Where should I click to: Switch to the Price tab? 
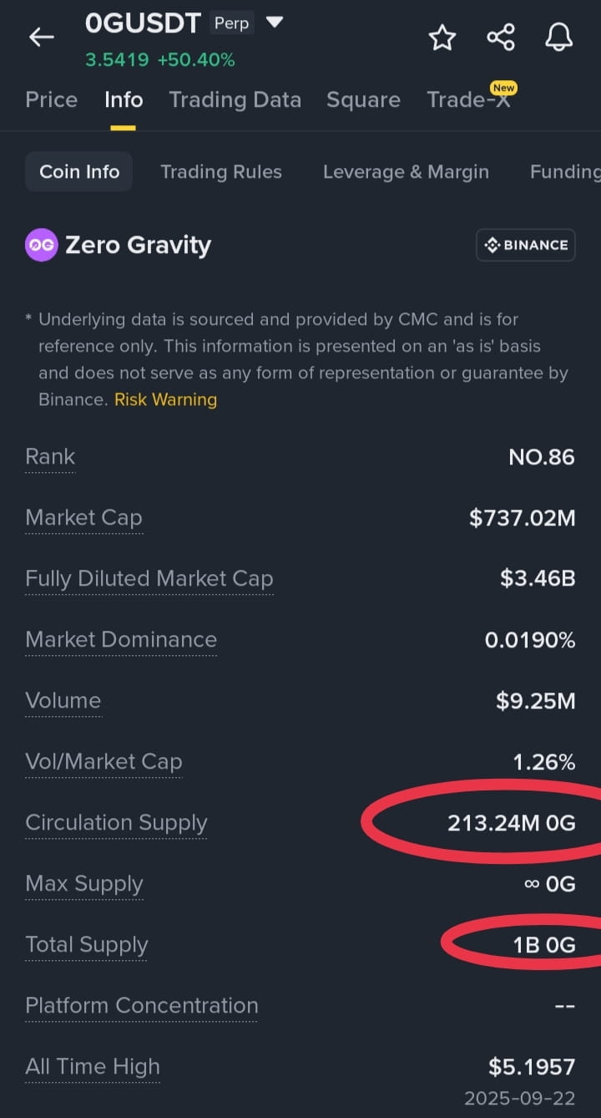[x=52, y=99]
